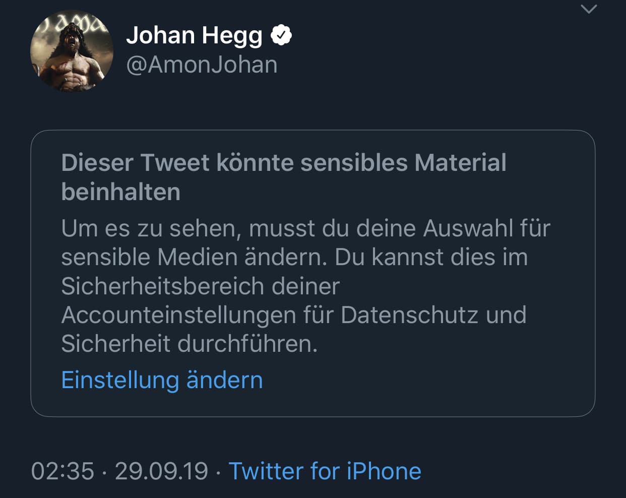The image size is (626, 498).
Task: Click the tweet date 29.09.19
Action: point(161,471)
